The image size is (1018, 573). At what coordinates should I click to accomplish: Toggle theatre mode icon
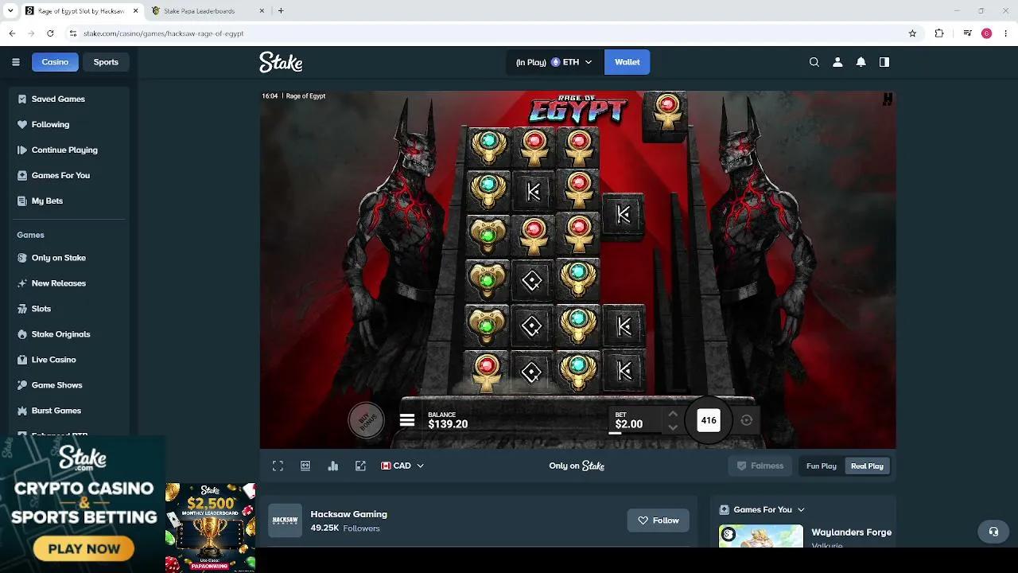305,466
